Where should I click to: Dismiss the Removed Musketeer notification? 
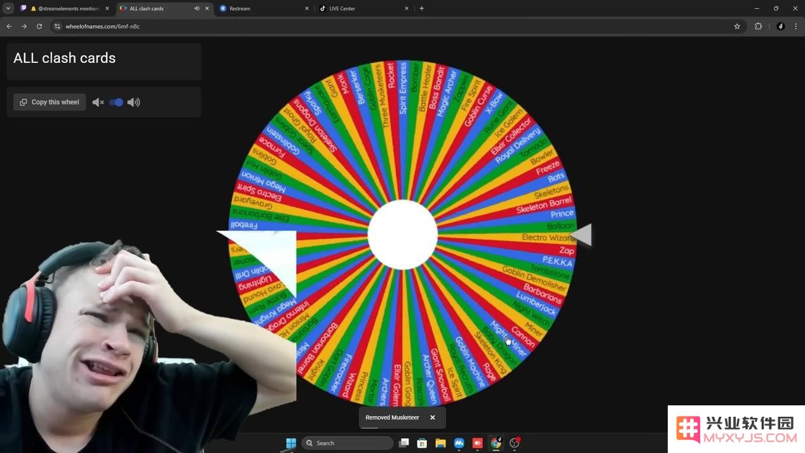(433, 417)
